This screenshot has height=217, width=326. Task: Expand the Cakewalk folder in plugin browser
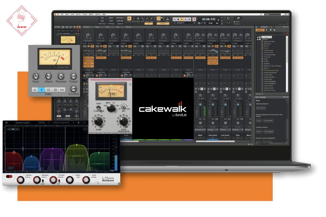coord(258,39)
